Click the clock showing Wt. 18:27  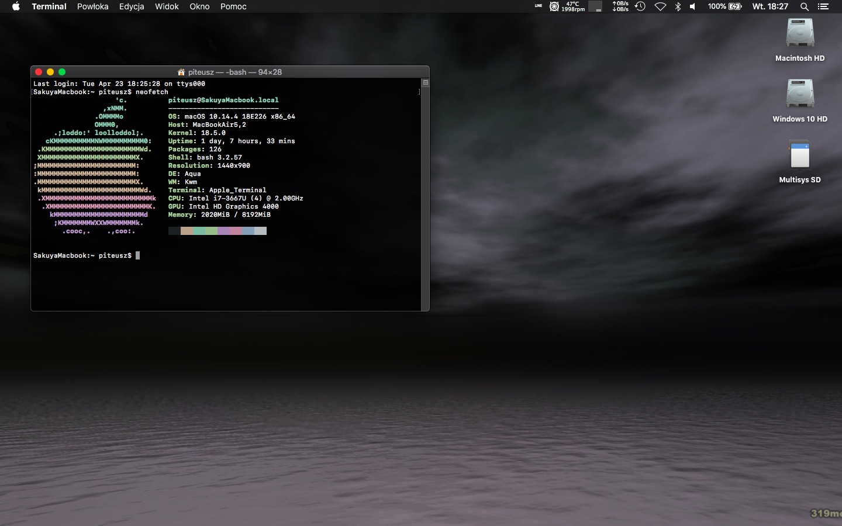pyautogui.click(x=770, y=6)
